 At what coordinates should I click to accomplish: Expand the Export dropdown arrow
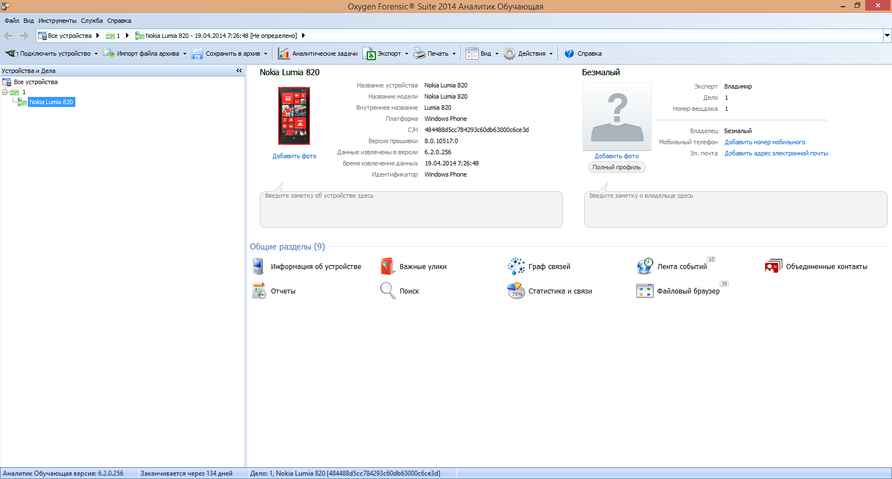[x=406, y=54]
